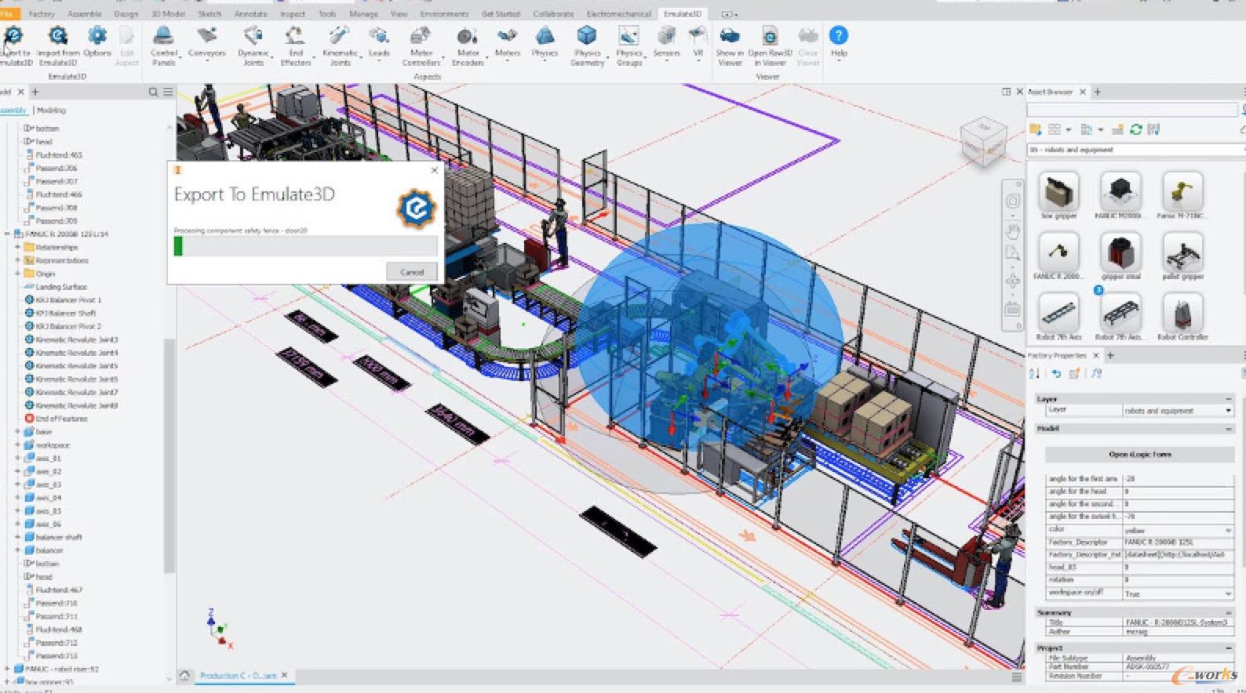Select Landing Surface tree item
The width and height of the screenshot is (1246, 693).
[61, 287]
